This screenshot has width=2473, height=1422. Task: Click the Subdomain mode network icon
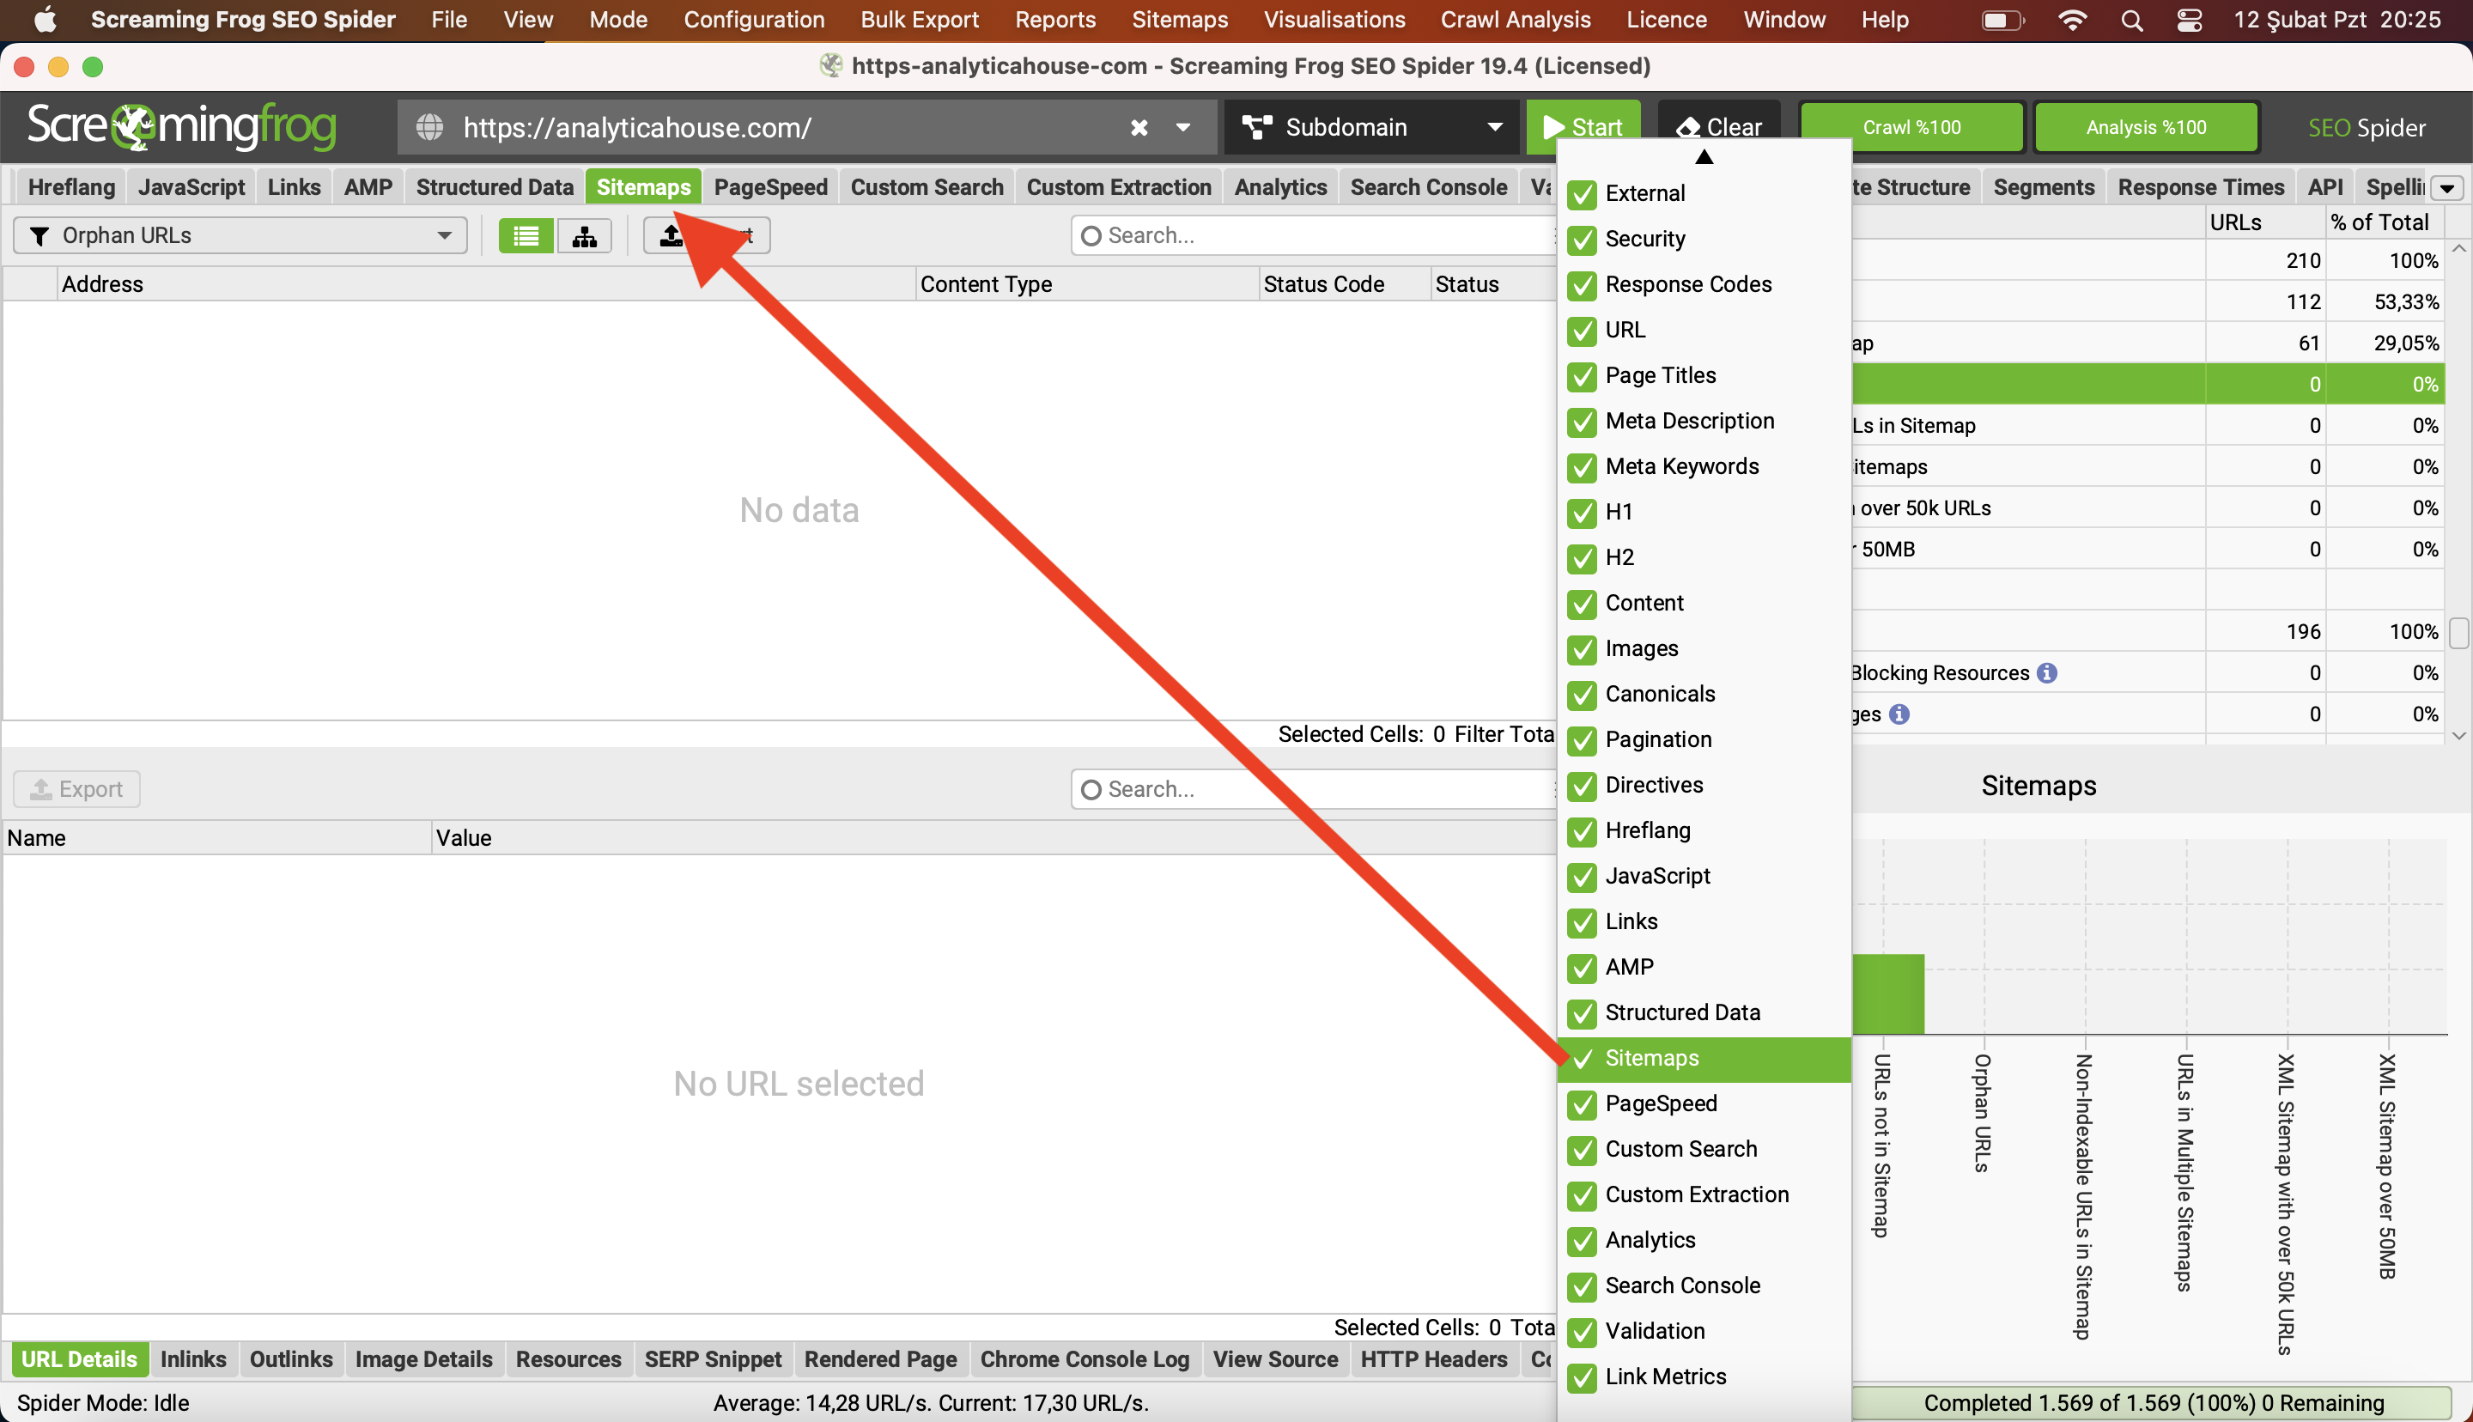(1256, 127)
